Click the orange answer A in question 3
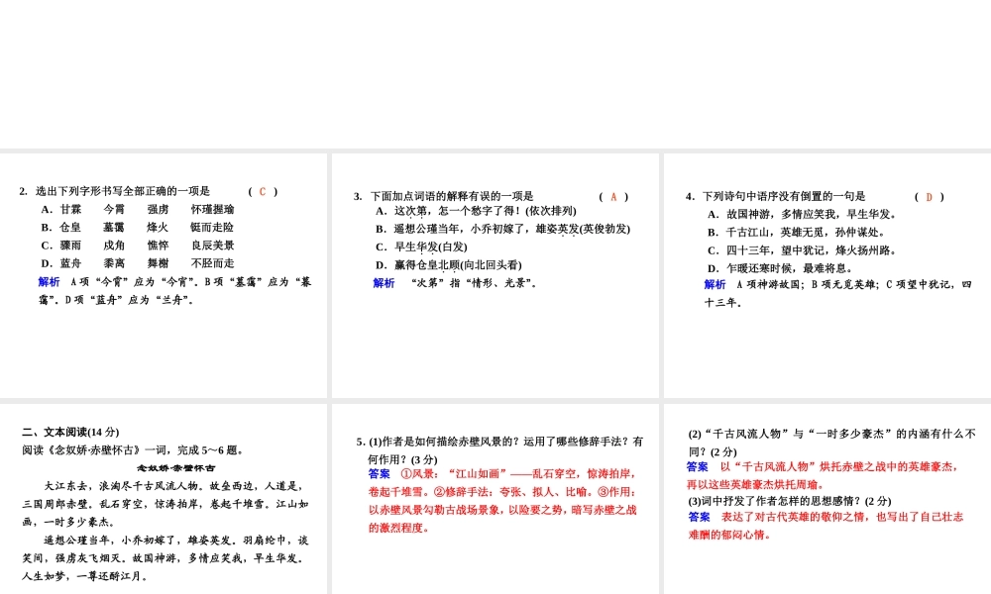This screenshot has height=594, width=991. 613,197
